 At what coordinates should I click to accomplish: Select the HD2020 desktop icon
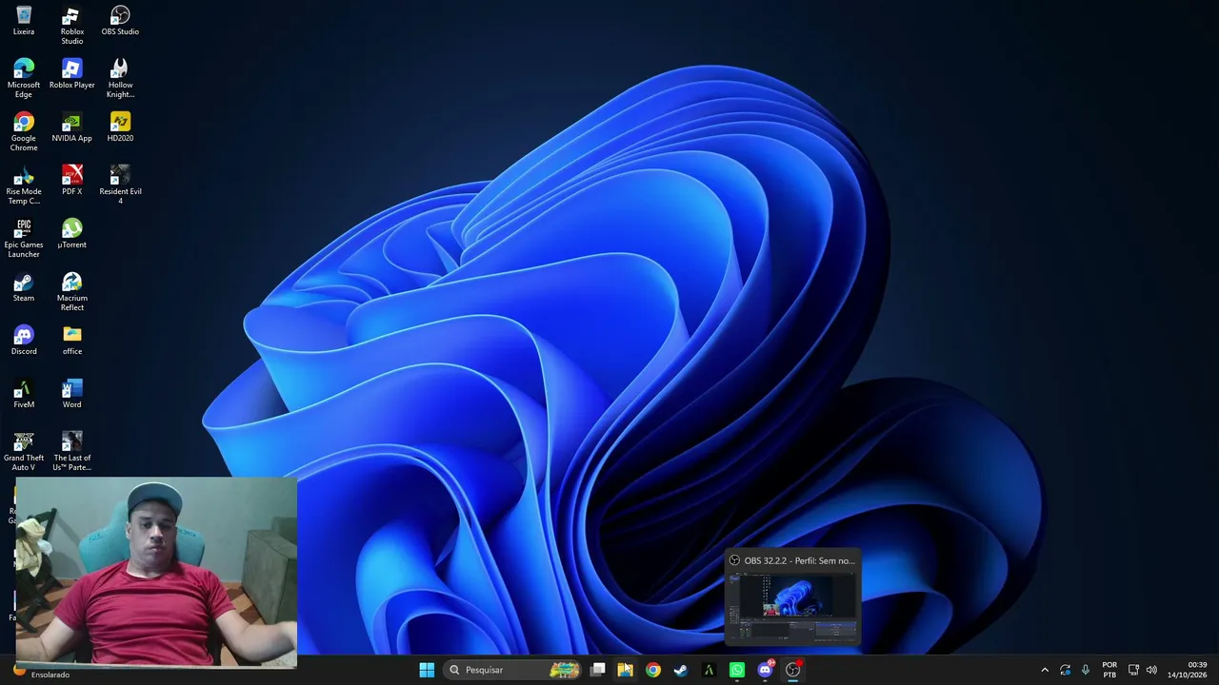coord(120,127)
